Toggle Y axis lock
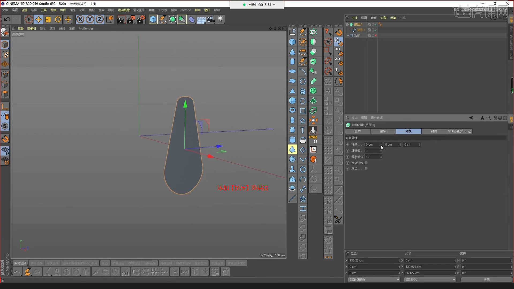 90,19
